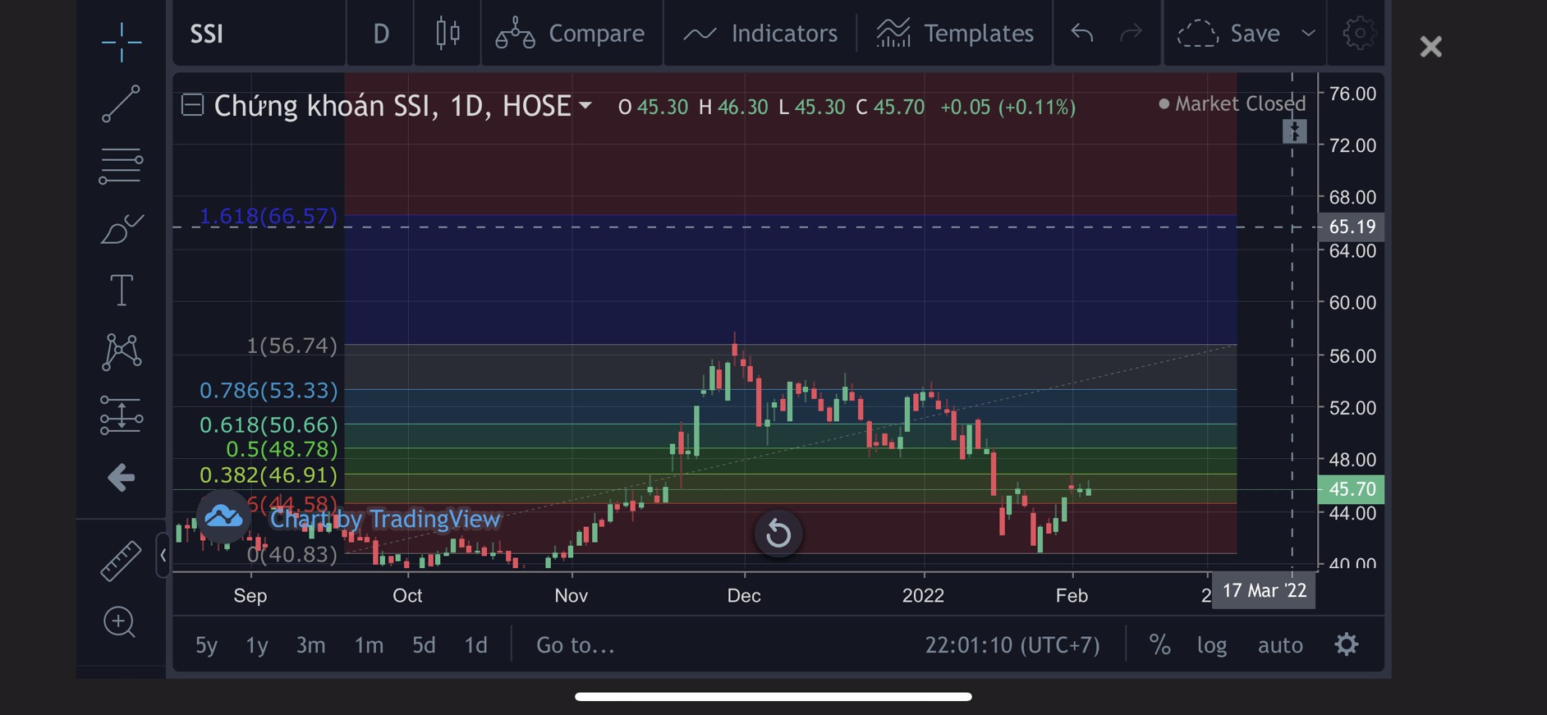Select the text annotation tool
The width and height of the screenshot is (1547, 715).
click(122, 291)
